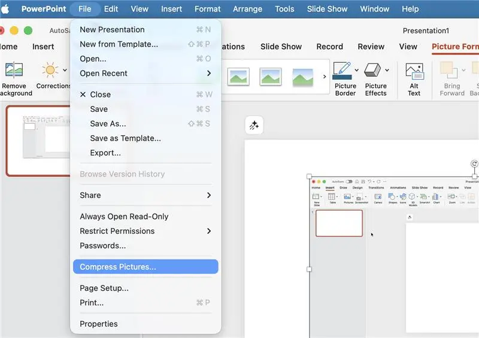The height and width of the screenshot is (338, 479).
Task: Choose Save As...
Action: [145, 124]
